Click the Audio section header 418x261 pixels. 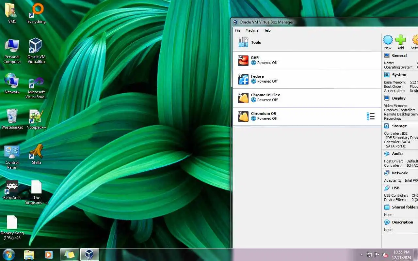click(x=397, y=154)
